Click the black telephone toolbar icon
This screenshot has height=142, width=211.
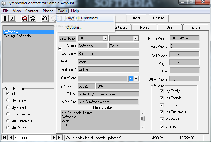point(32,18)
